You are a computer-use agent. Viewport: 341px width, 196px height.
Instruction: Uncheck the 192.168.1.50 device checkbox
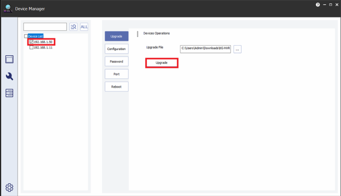click(x=31, y=42)
